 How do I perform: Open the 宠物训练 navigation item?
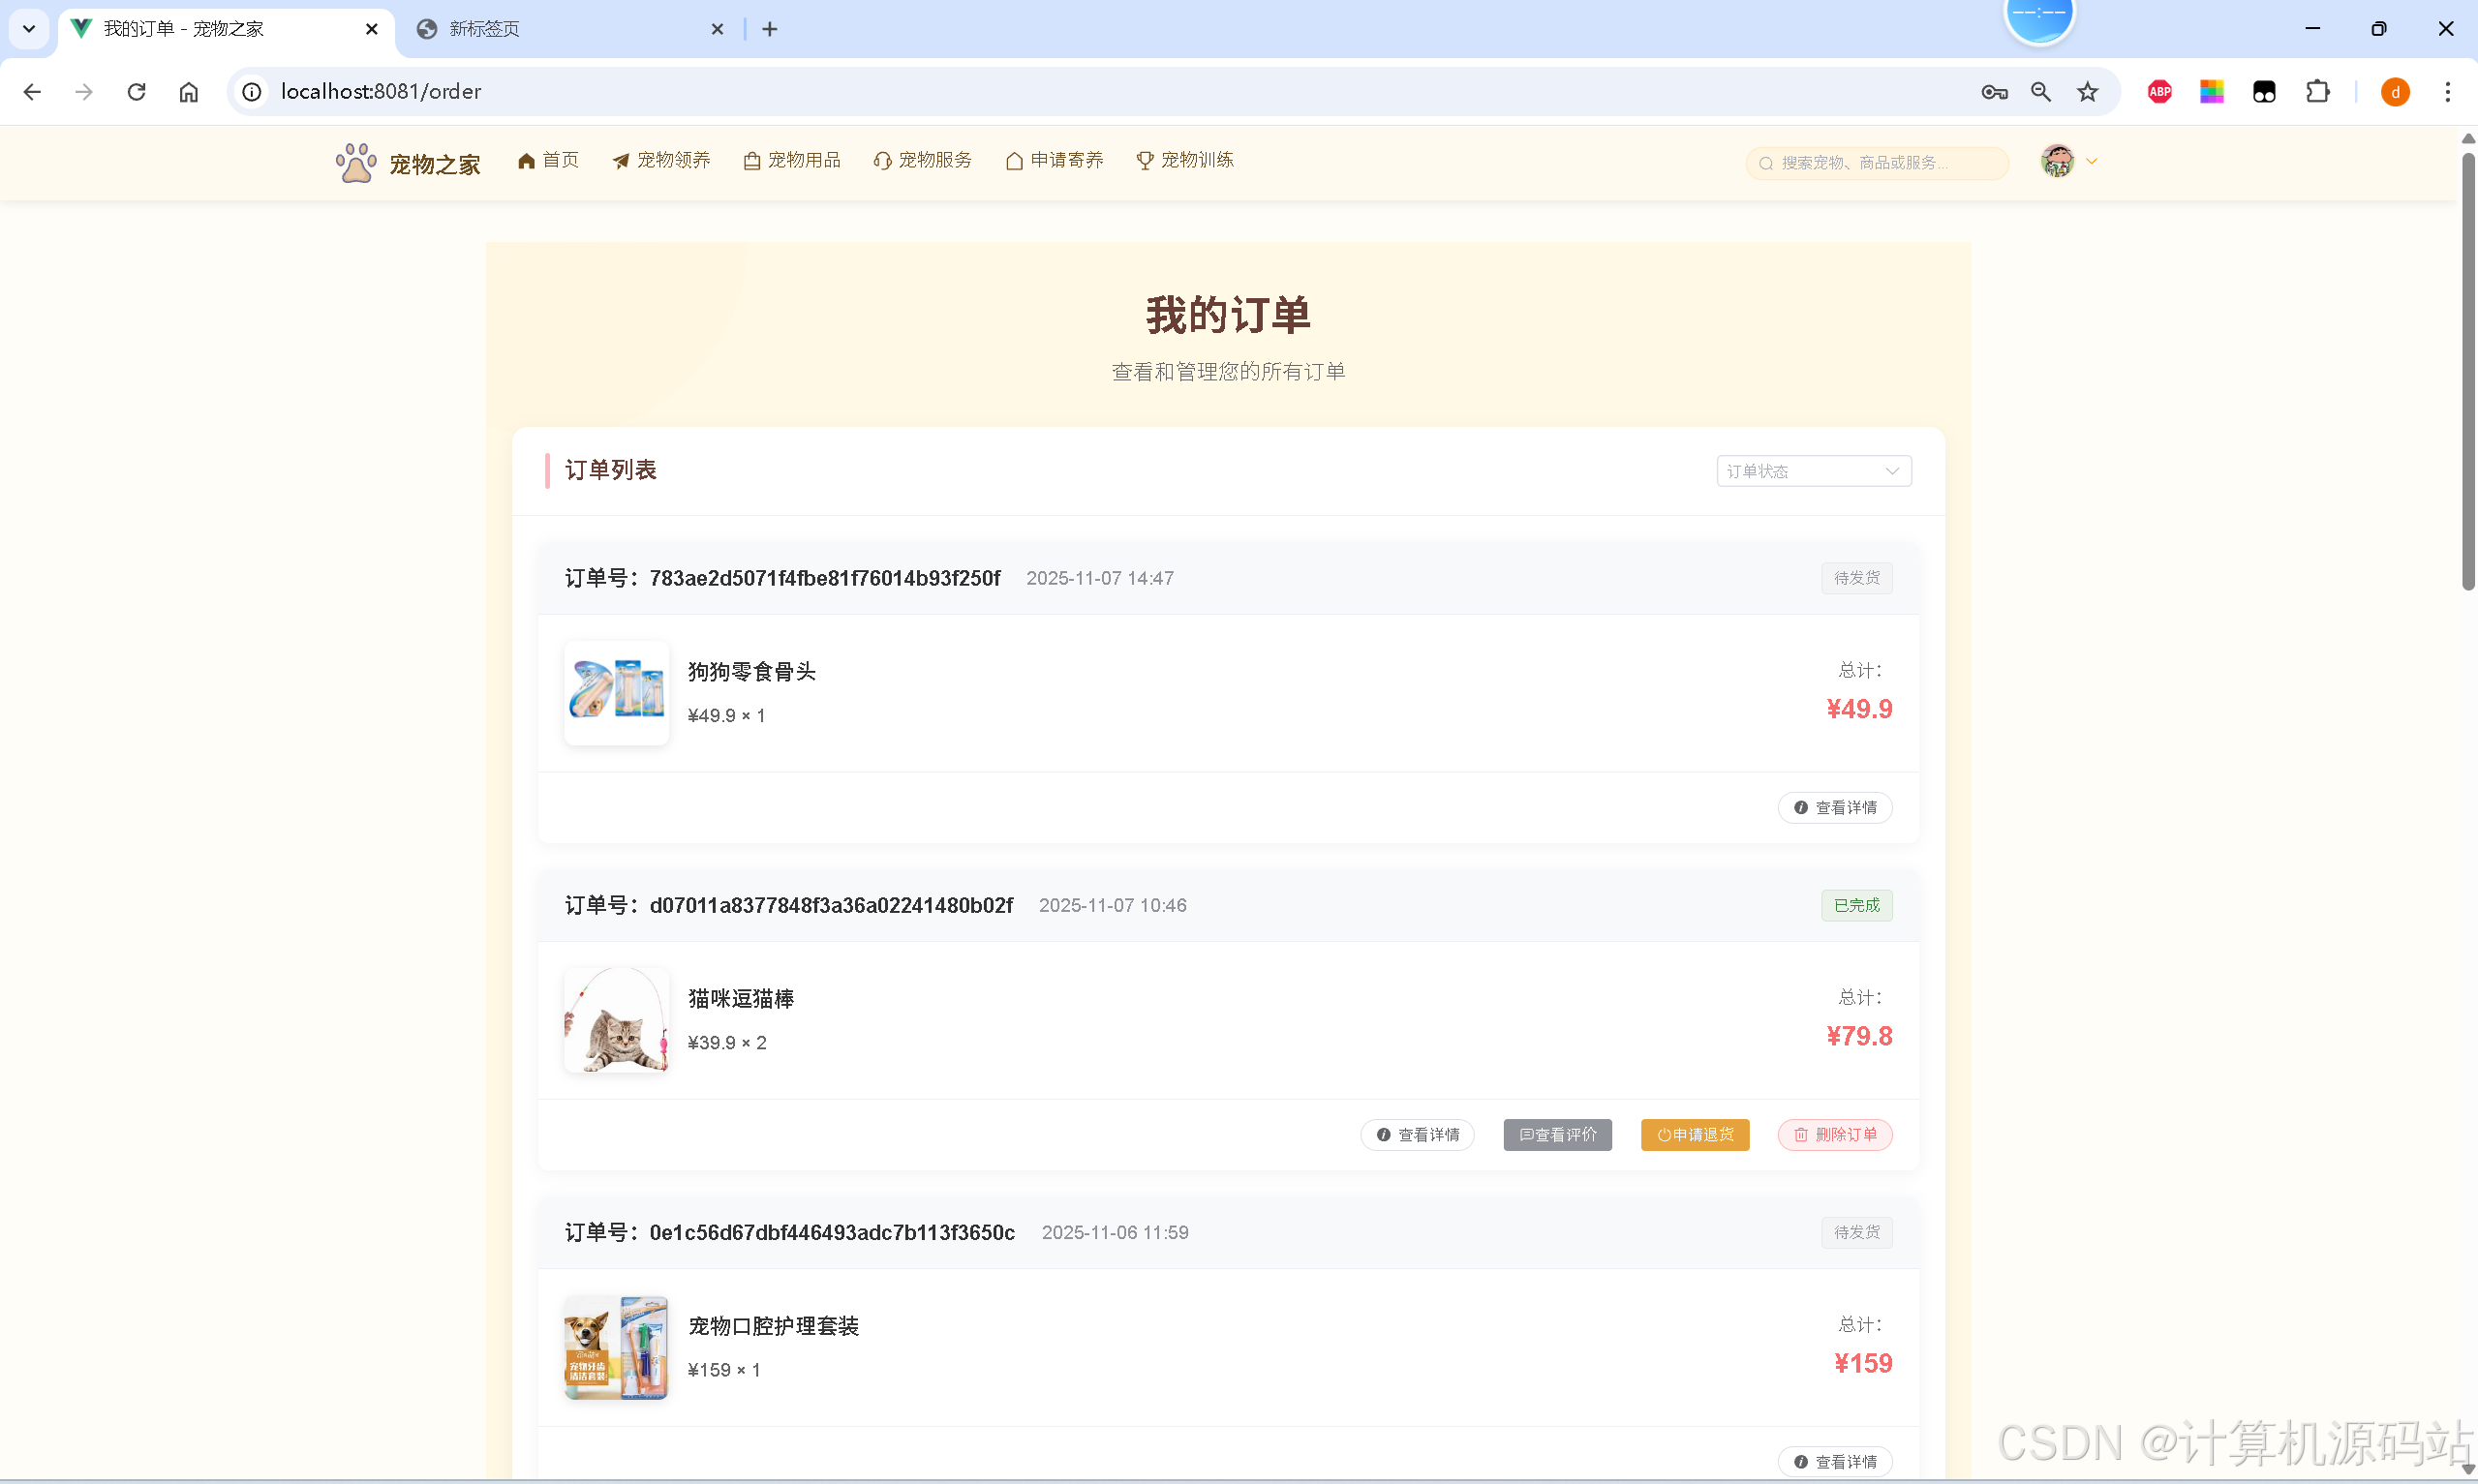click(x=1185, y=160)
